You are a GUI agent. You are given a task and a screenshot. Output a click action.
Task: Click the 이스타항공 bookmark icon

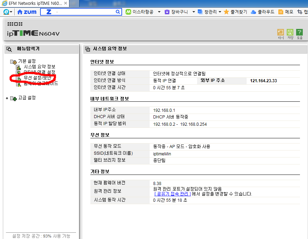coord(128,12)
